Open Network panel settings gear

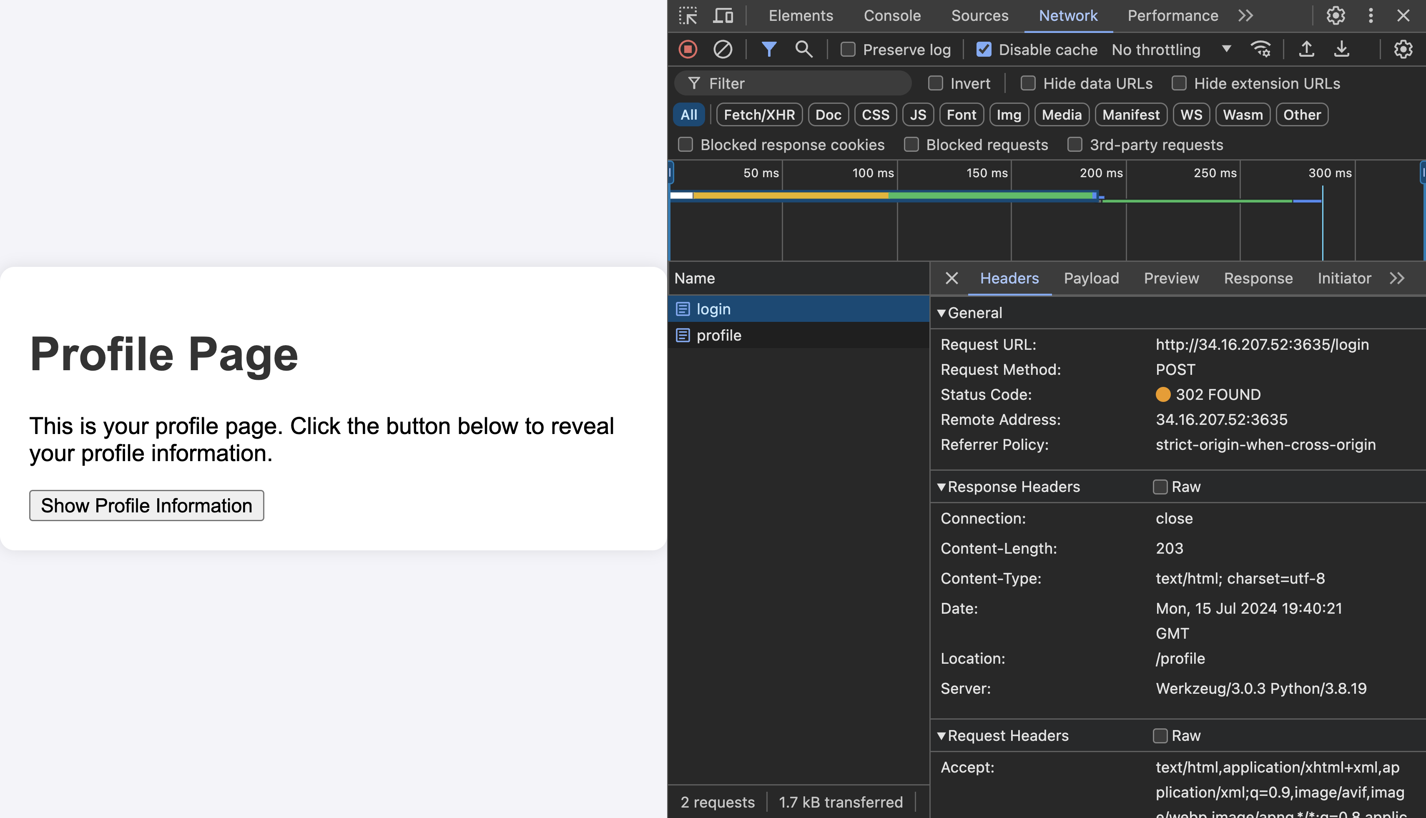point(1403,50)
